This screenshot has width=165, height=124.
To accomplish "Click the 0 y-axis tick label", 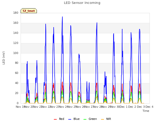I will [18, 103].
